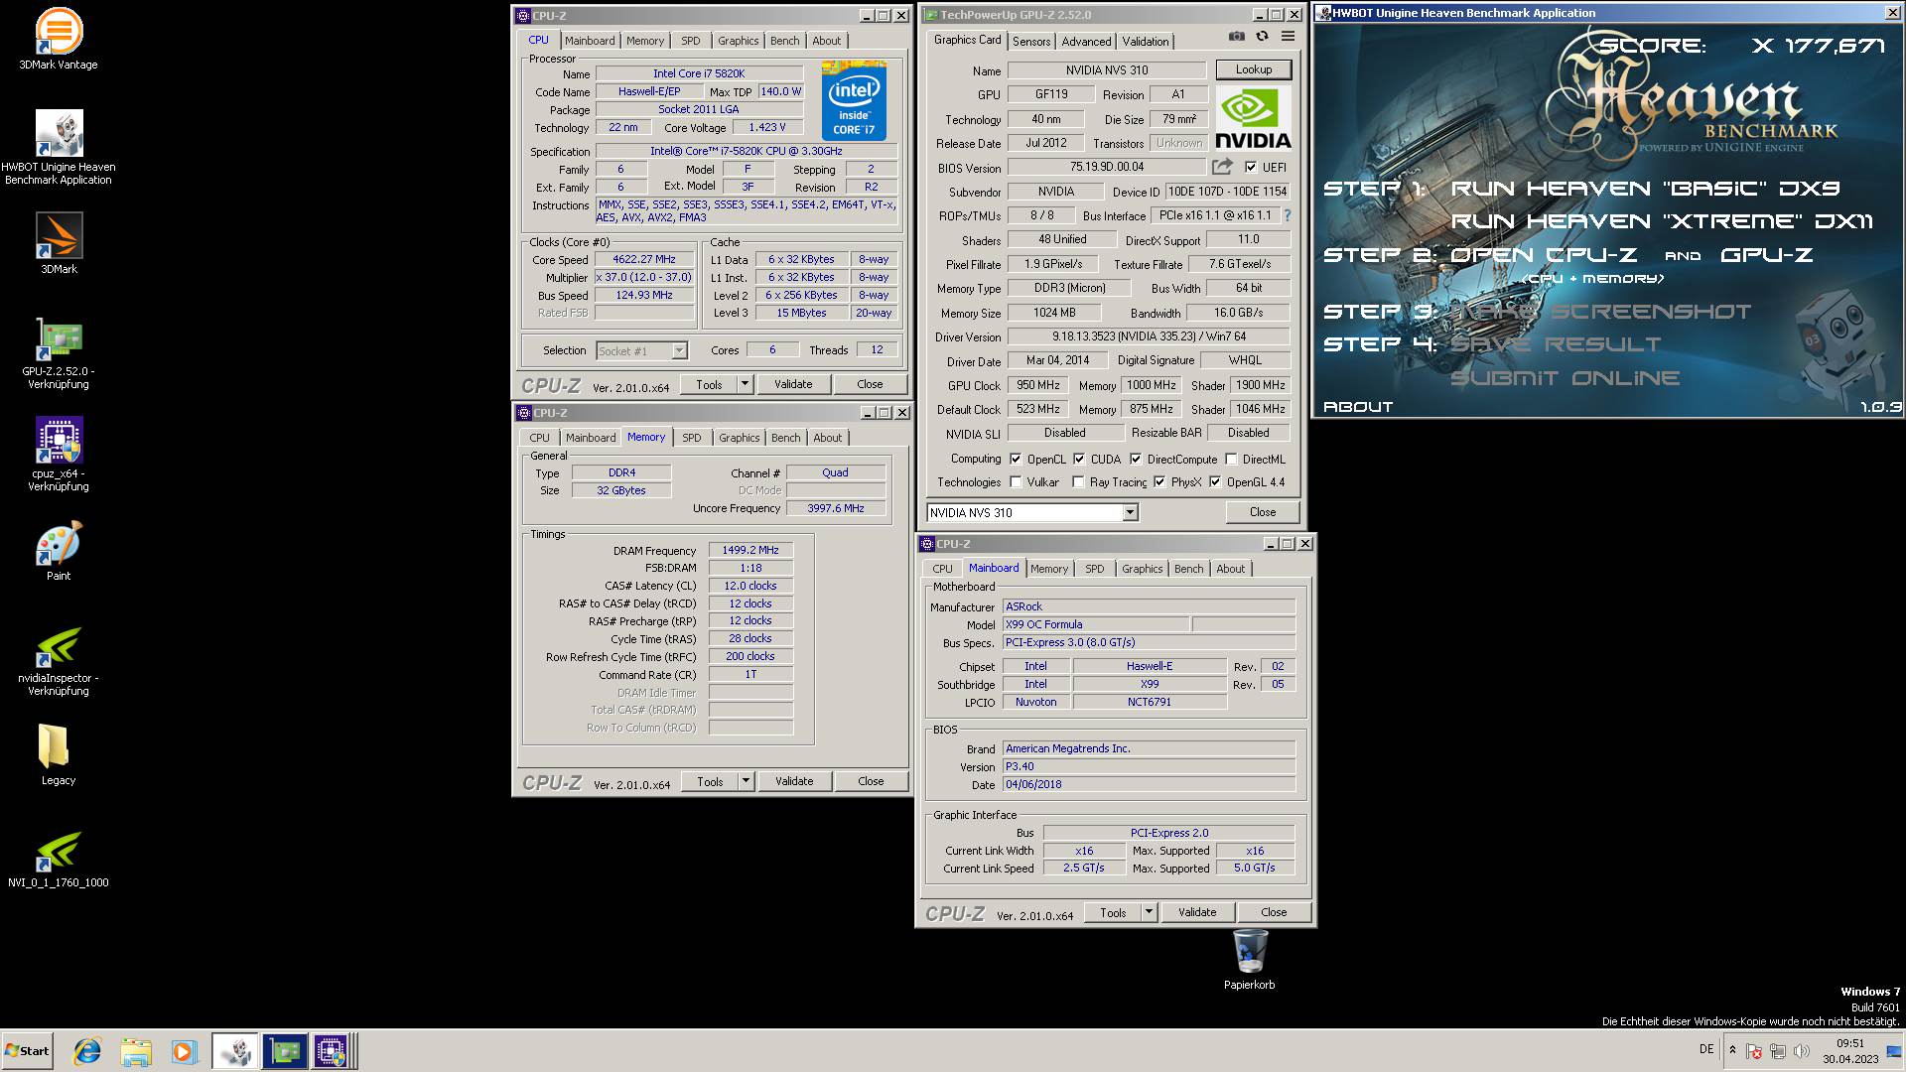Screen dimensions: 1906x1072
Task: Open Graphics tab in CPU-Z Mainboard window
Action: tap(1142, 569)
